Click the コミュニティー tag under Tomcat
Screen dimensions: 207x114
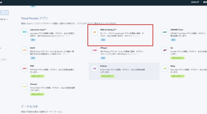pyautogui.click(x=37, y=94)
